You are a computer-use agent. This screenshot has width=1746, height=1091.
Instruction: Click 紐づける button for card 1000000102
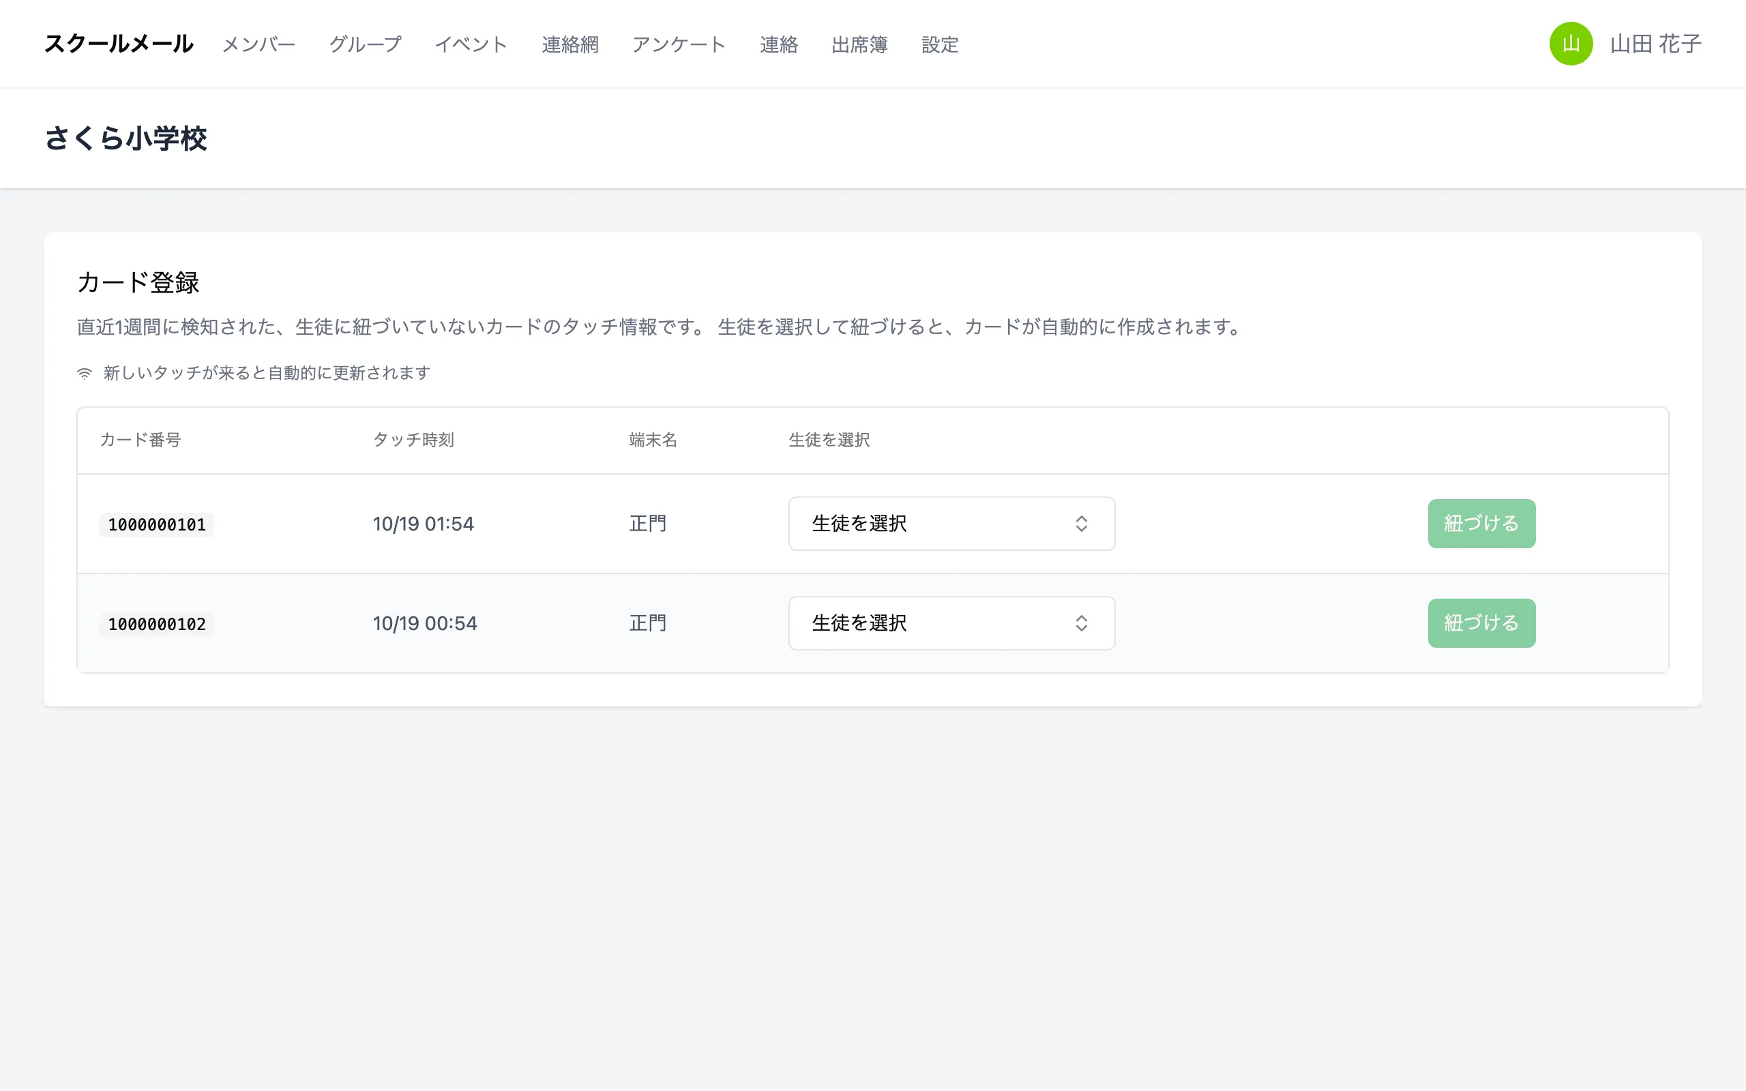tap(1481, 623)
